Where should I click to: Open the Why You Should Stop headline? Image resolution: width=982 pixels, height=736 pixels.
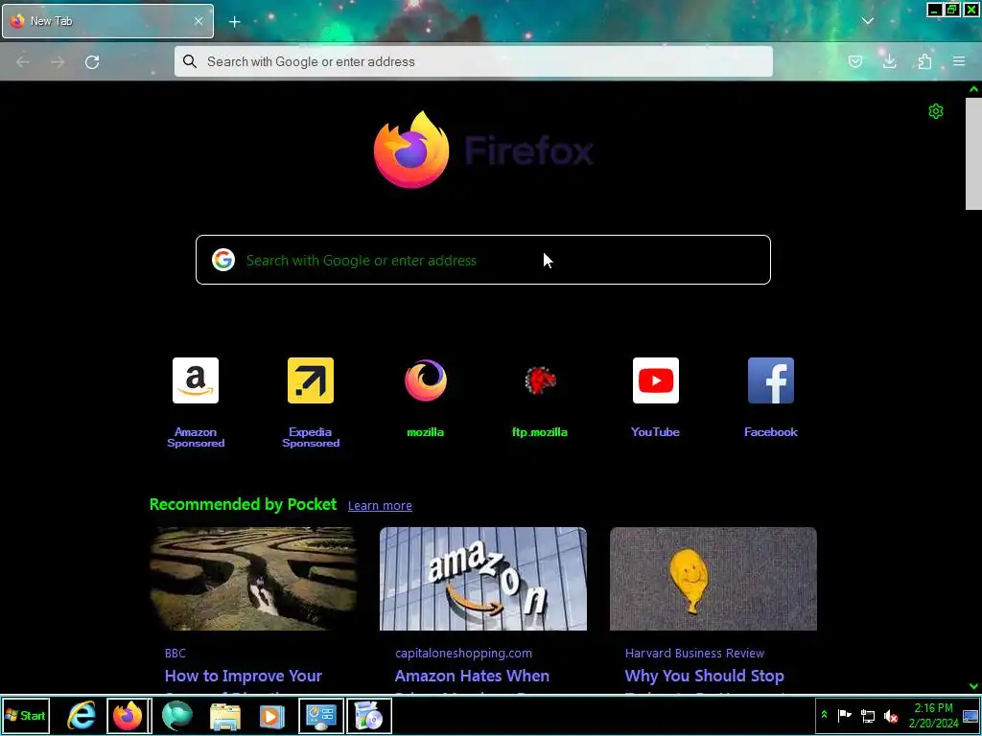[x=705, y=676]
